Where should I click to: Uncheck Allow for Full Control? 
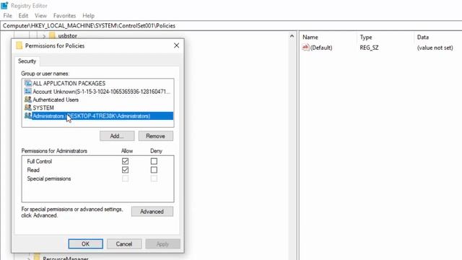pyautogui.click(x=125, y=161)
